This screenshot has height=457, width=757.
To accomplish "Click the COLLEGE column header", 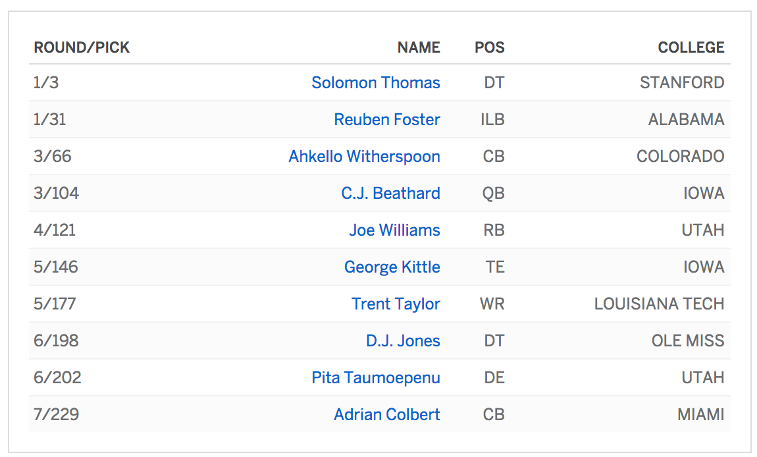I will (691, 47).
